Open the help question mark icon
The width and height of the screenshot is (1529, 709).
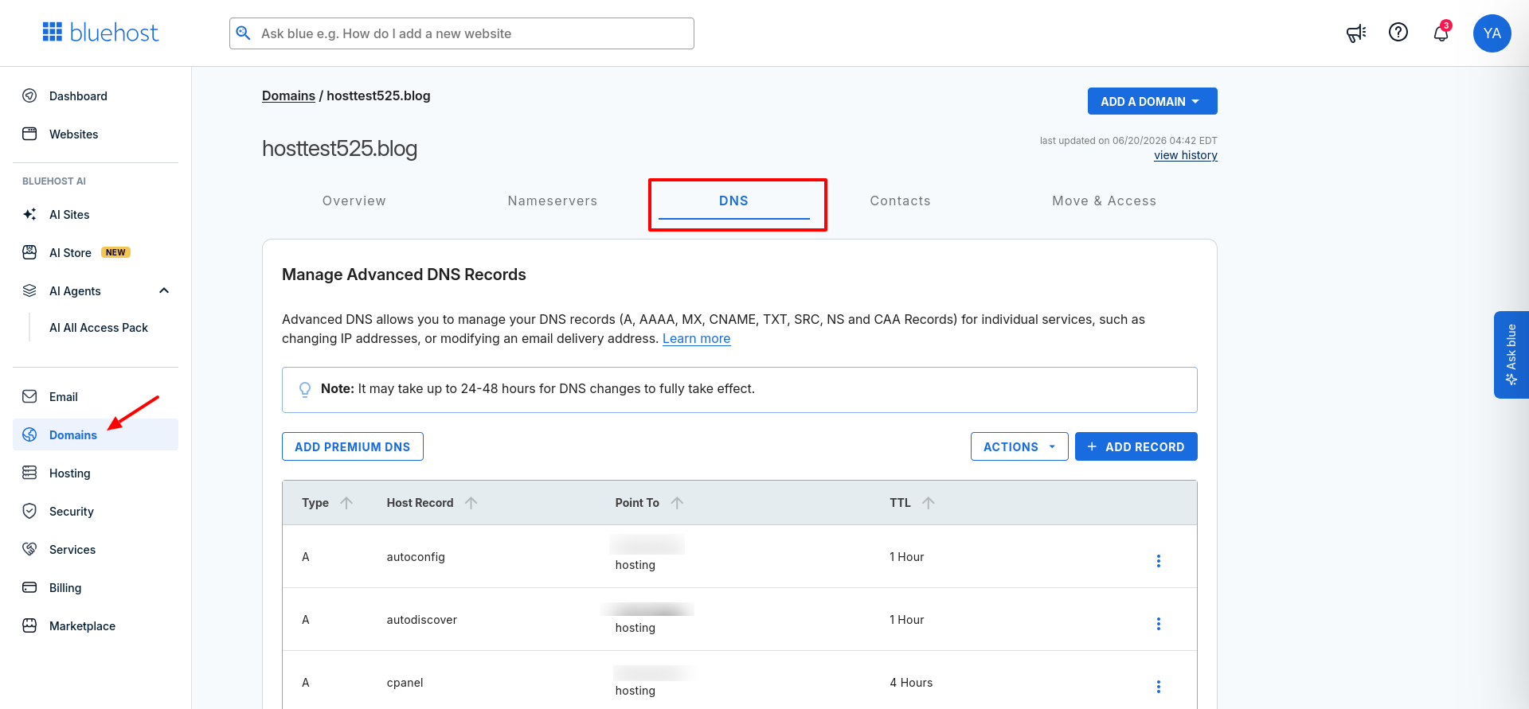(1398, 32)
